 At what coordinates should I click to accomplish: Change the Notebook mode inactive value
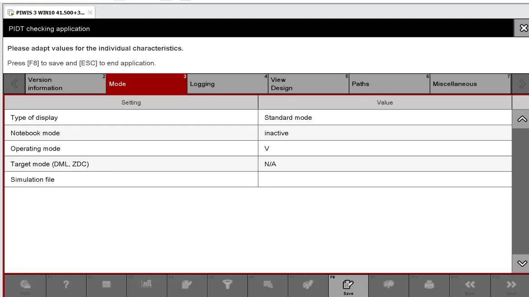385,133
